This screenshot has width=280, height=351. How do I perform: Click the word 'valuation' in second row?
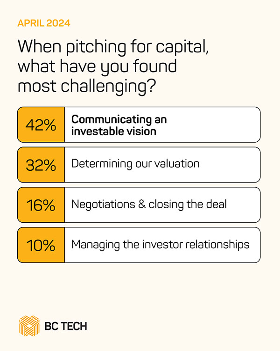click(x=178, y=164)
